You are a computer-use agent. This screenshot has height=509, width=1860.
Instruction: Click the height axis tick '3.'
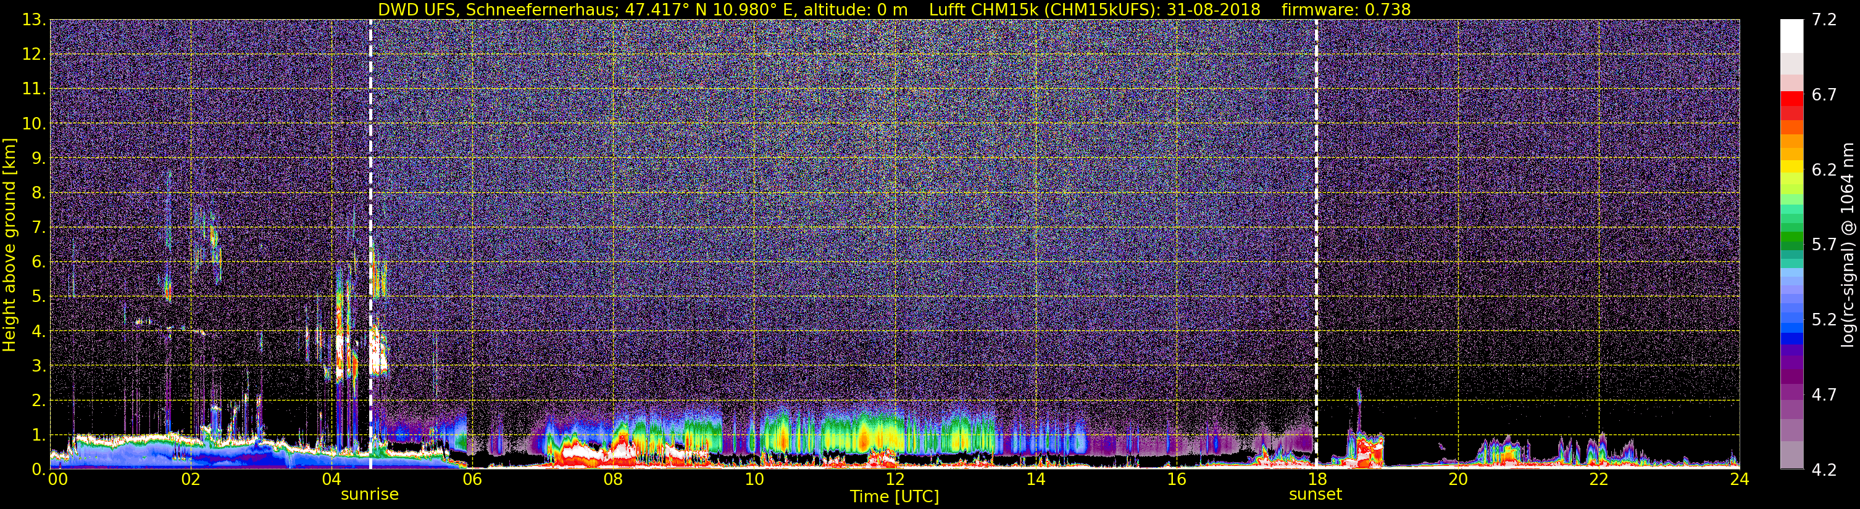(38, 366)
